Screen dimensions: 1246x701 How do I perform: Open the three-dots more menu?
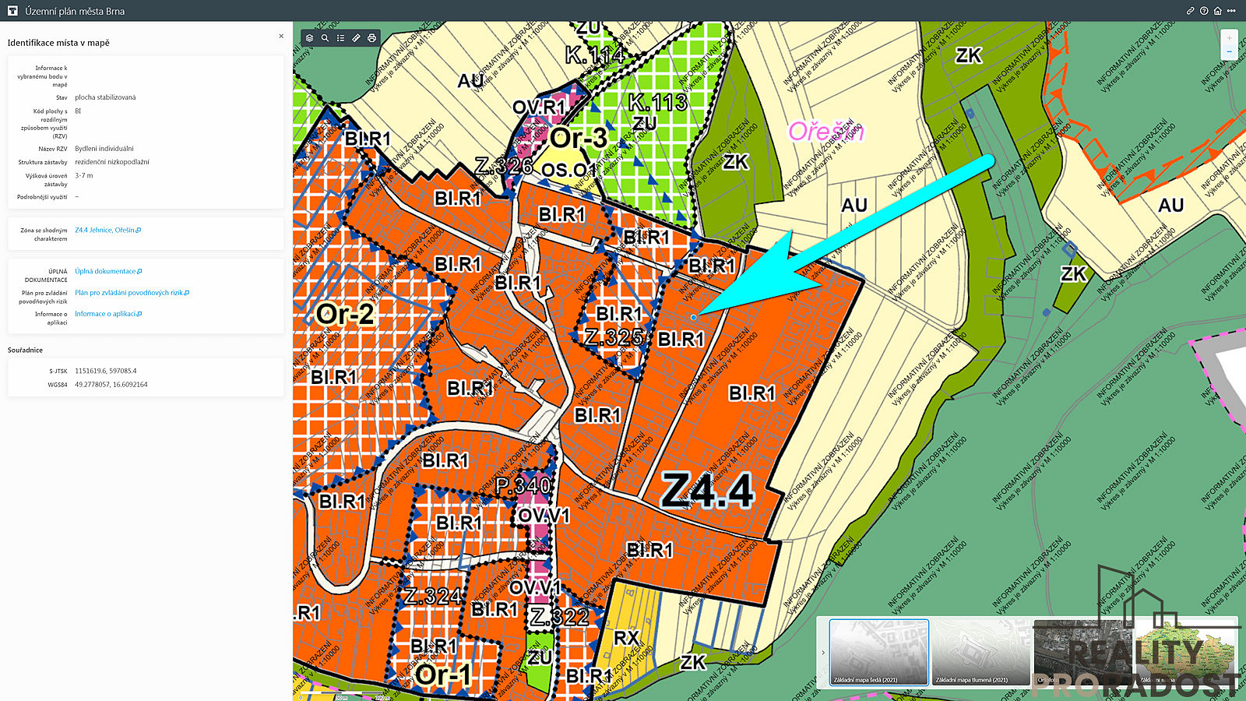point(1231,11)
